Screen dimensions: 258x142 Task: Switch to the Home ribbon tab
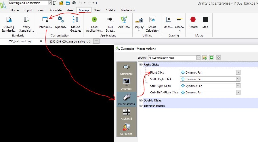tap(15, 10)
